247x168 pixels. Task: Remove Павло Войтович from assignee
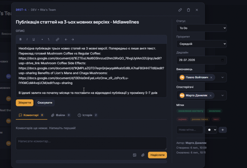pyautogui.click(x=211, y=77)
